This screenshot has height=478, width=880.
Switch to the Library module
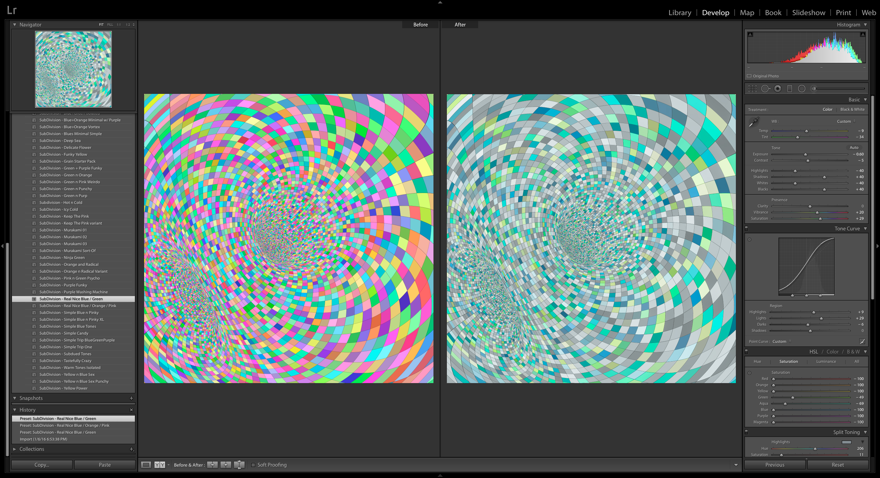679,13
